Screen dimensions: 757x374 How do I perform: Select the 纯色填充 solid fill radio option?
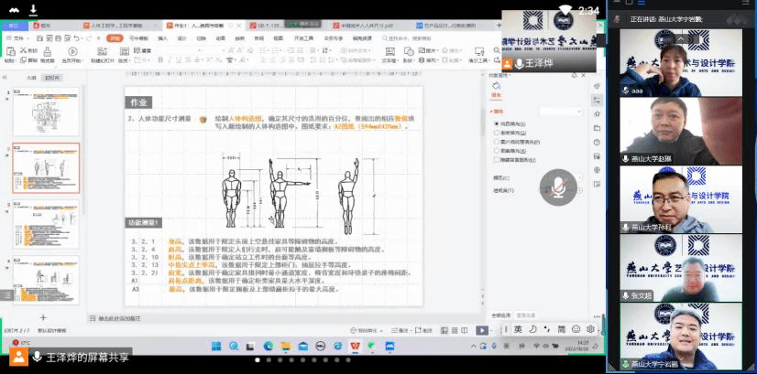[498, 123]
